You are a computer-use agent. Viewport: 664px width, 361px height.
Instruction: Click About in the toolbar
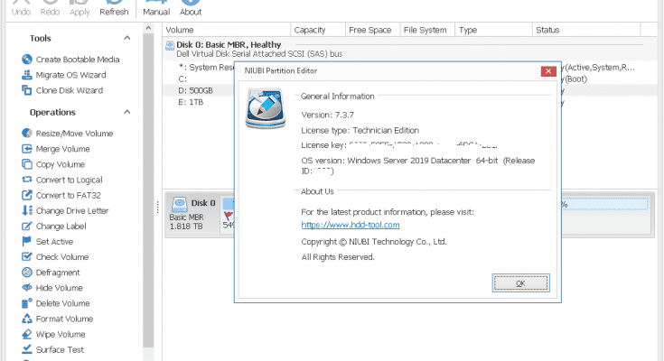[191, 8]
